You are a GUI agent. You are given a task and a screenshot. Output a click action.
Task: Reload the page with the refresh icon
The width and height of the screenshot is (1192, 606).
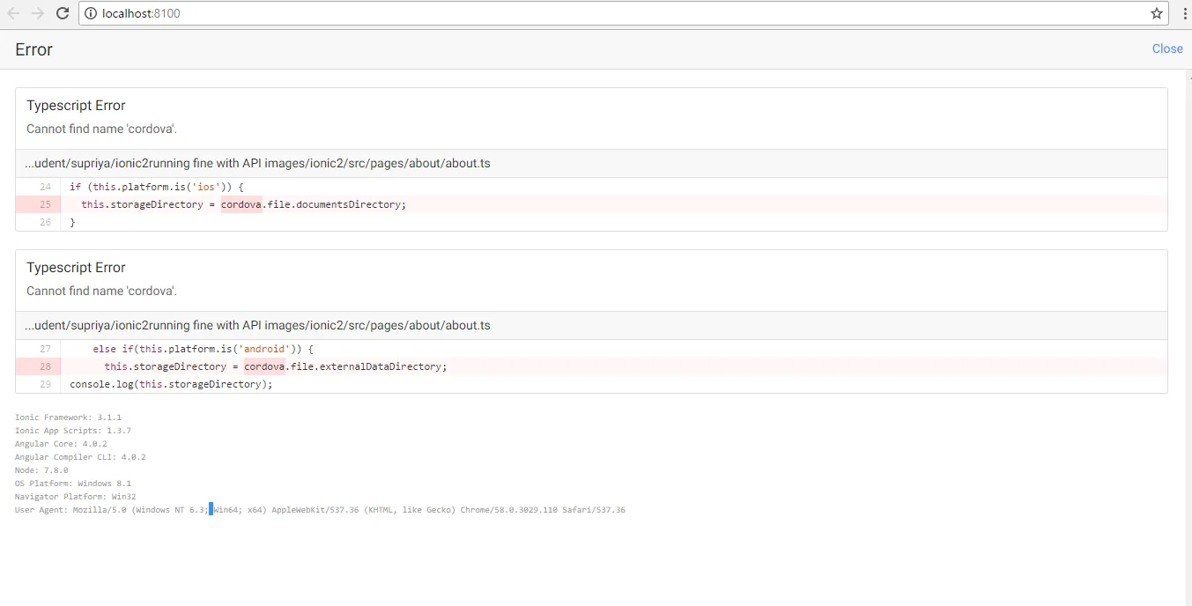coord(62,13)
